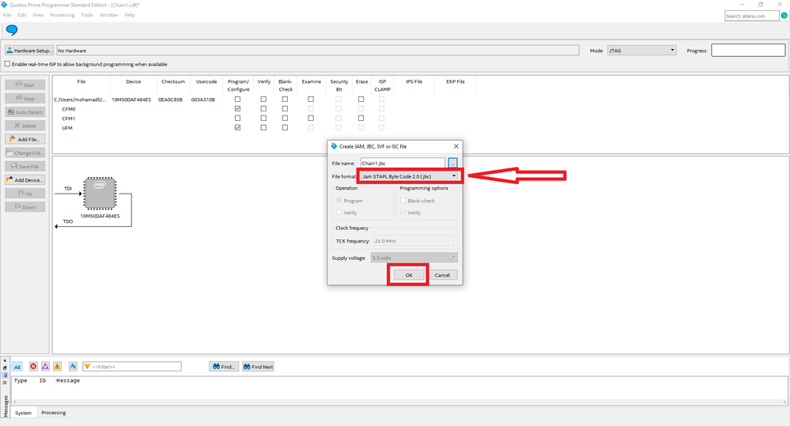Click the Auto Detect button
The height and width of the screenshot is (426, 790).
pos(25,112)
